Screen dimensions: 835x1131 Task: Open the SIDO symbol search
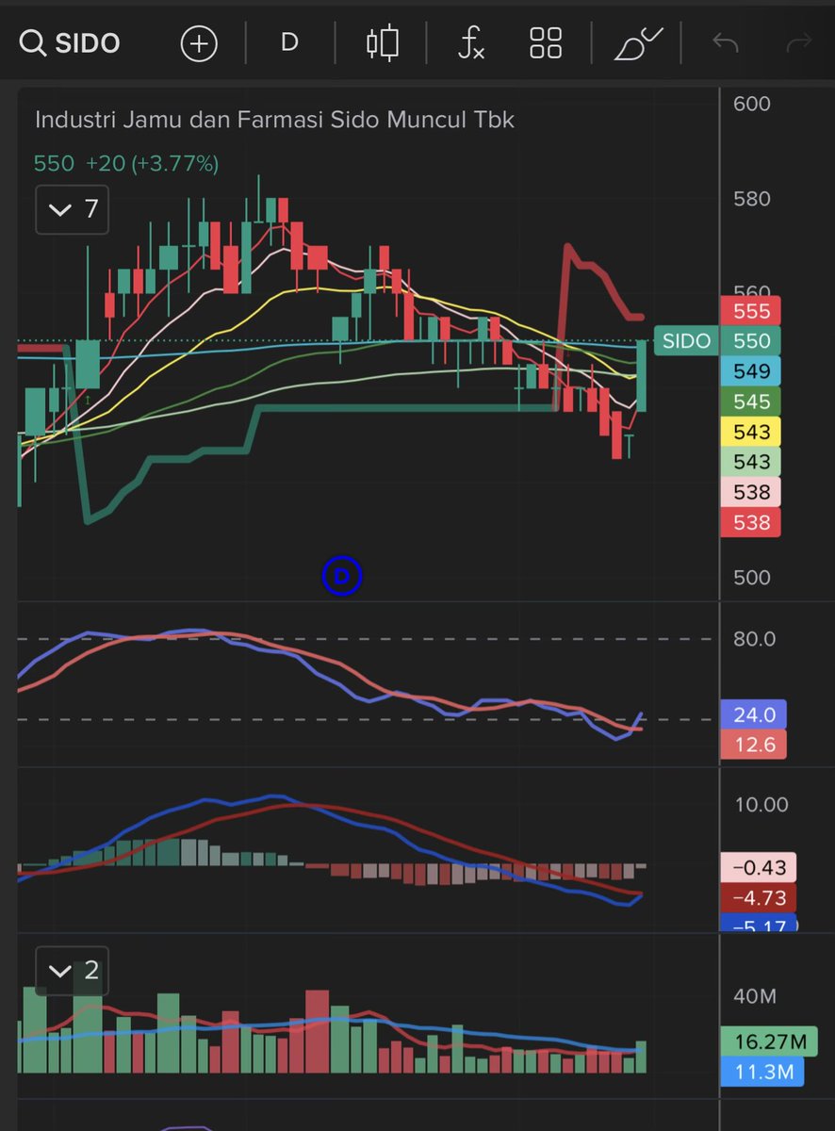point(71,43)
